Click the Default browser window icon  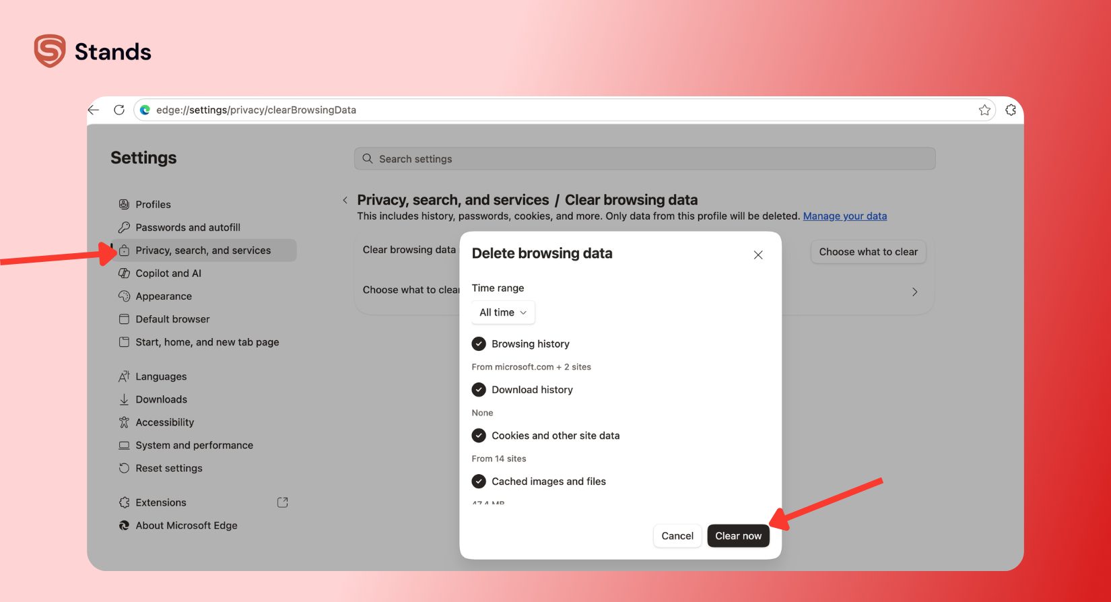[x=124, y=319]
